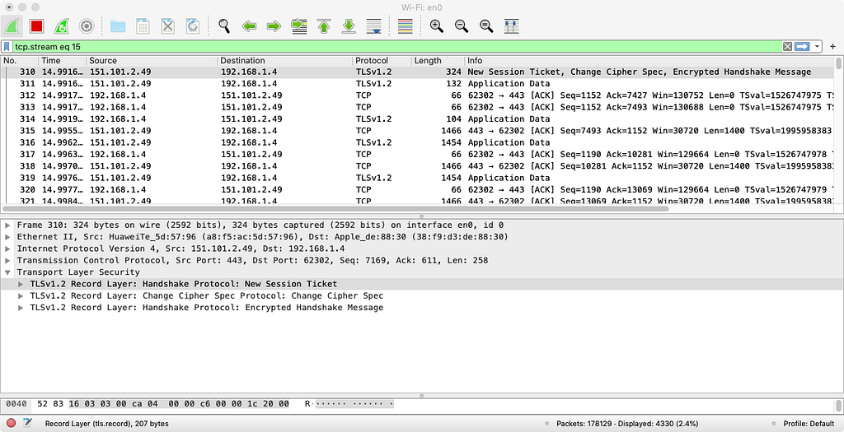
Task: Go back in packet history
Action: tap(249, 26)
